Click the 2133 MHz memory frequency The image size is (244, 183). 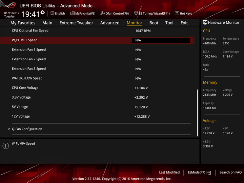209,95
